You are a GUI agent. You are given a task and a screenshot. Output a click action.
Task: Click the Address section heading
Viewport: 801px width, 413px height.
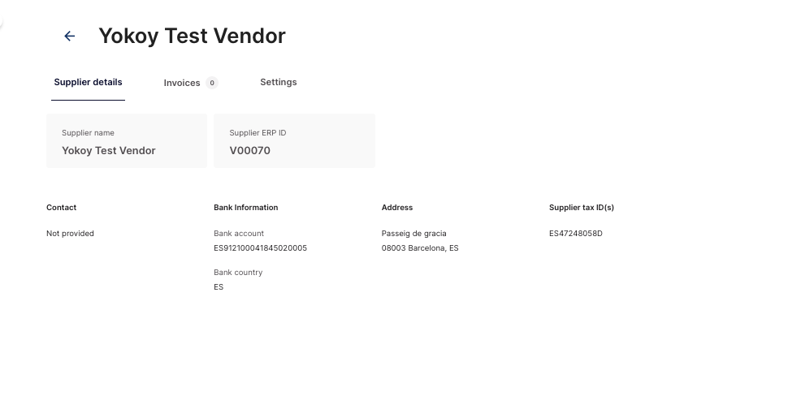point(397,207)
